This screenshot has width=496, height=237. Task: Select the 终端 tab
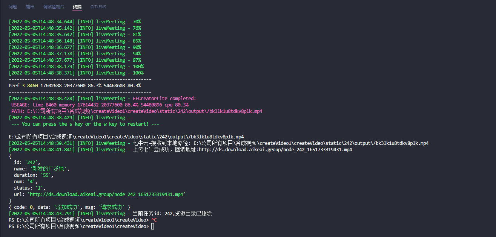[77, 7]
